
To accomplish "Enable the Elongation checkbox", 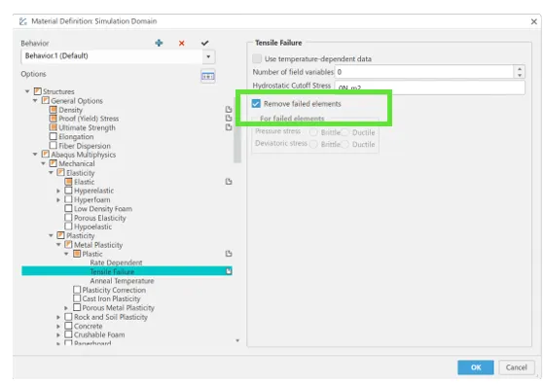I will point(53,136).
